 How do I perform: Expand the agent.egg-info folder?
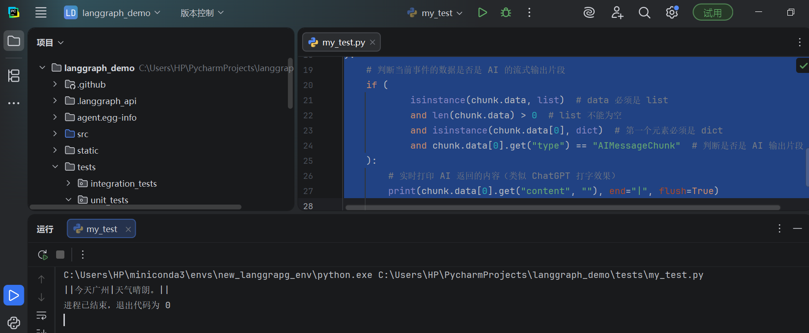point(55,117)
